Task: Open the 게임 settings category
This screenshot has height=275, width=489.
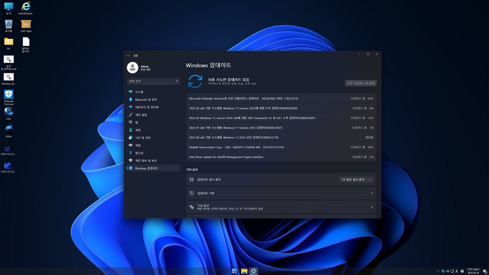Action: pyautogui.click(x=153, y=145)
